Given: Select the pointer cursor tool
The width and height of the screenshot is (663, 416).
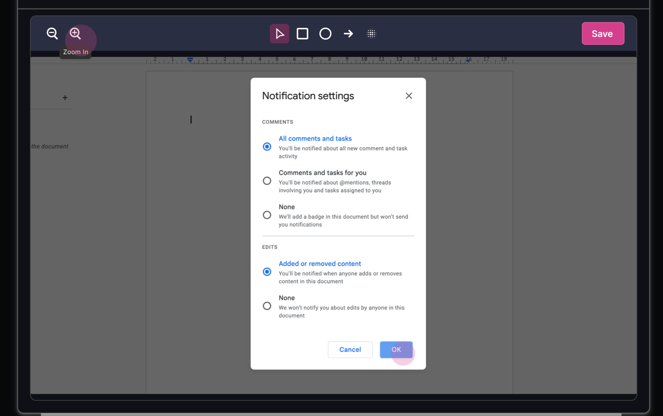Looking at the screenshot, I should 279,34.
